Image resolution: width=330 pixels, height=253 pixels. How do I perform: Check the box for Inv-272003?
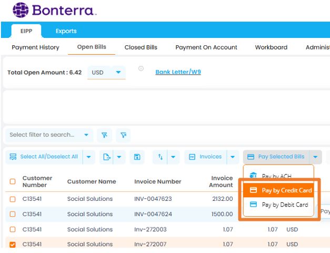(x=13, y=229)
